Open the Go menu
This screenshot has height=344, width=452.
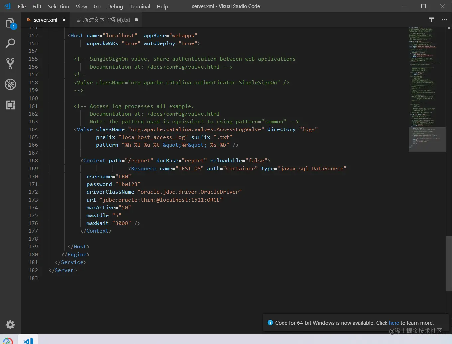coord(97,6)
